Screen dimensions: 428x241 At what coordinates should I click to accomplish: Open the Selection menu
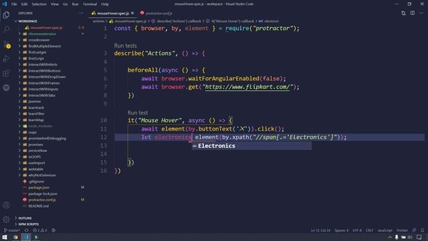tap(39, 4)
